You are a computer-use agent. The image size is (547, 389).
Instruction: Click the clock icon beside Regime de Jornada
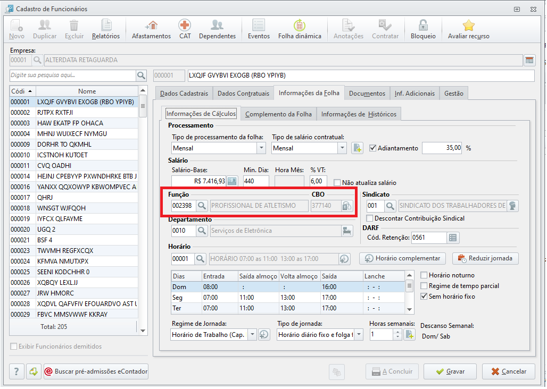(264, 335)
